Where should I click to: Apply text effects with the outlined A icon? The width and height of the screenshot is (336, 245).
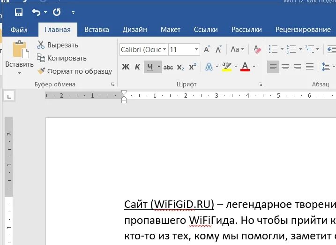click(x=209, y=67)
